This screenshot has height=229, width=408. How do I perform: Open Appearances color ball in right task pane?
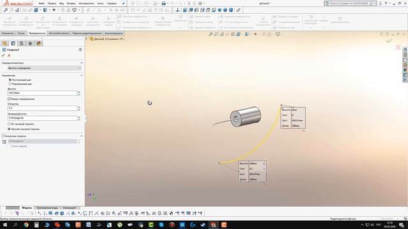405,70
